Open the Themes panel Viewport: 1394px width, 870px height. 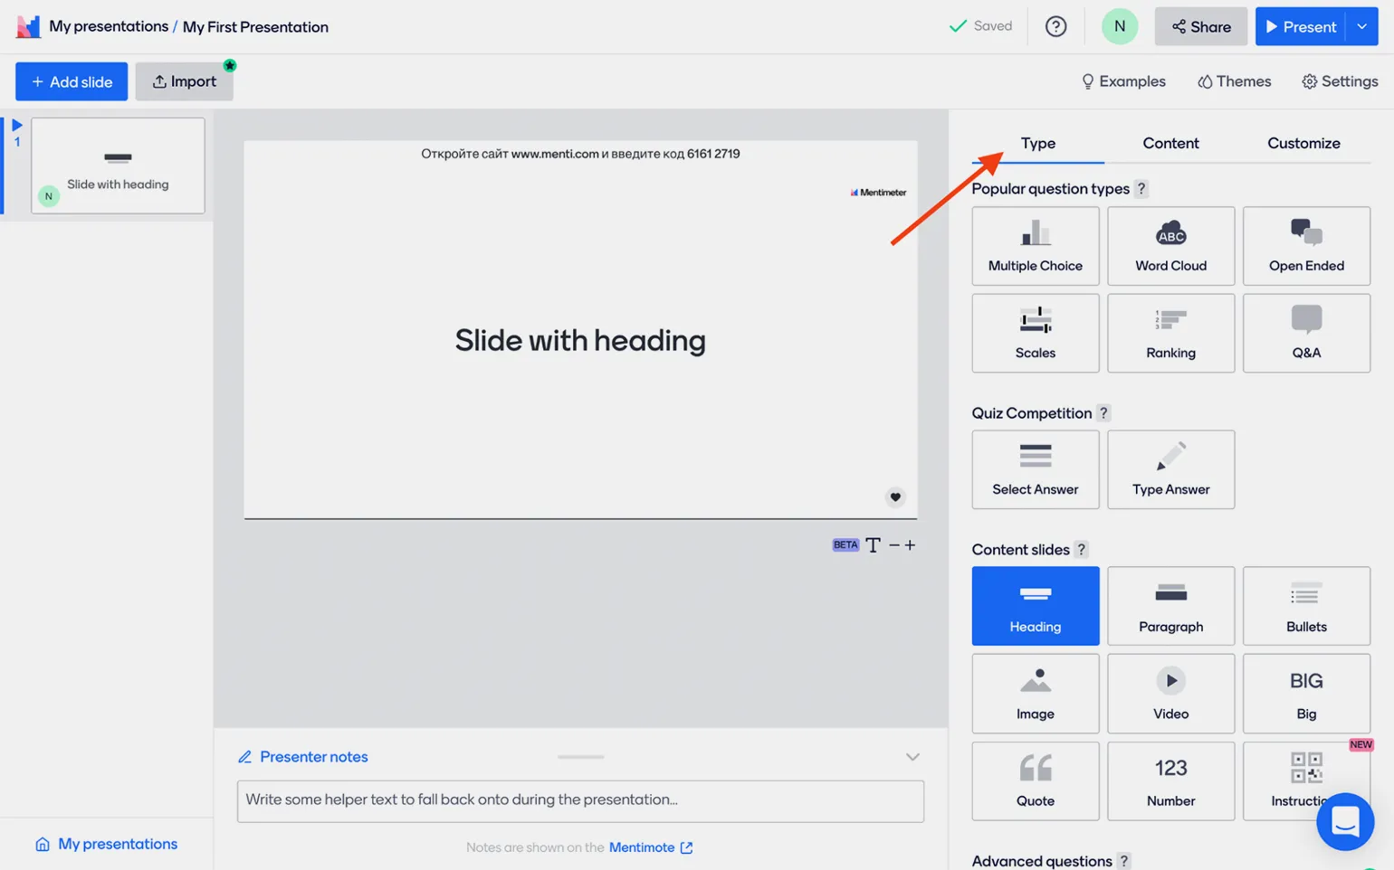pyautogui.click(x=1234, y=81)
